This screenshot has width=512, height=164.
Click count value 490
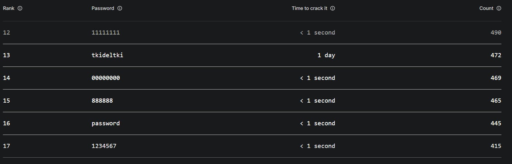pyautogui.click(x=496, y=33)
